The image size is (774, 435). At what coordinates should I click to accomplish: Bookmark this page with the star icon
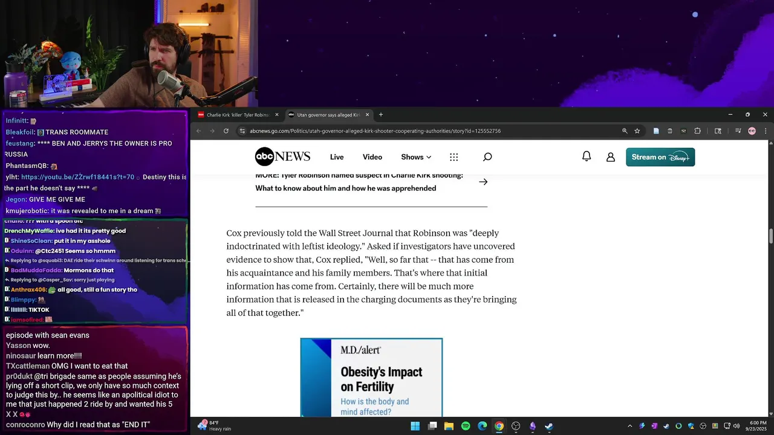tap(637, 130)
